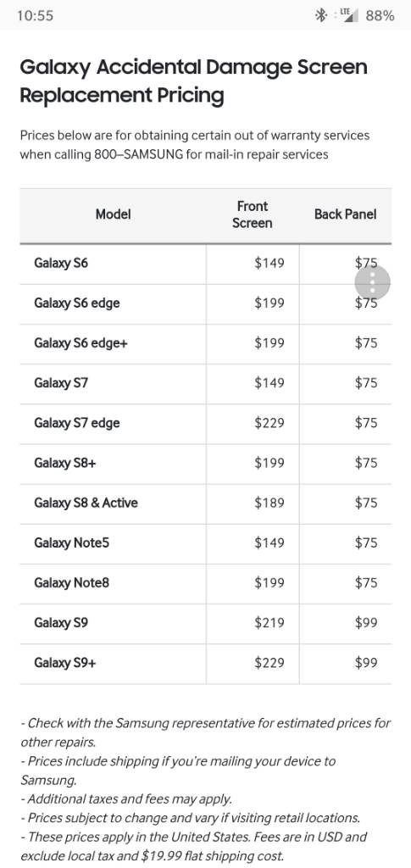The height and width of the screenshot is (868, 411).
Task: Tap the $189 front screen price
Action: pyautogui.click(x=269, y=503)
